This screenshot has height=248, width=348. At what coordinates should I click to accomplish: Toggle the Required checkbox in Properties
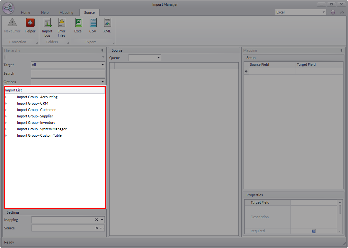pyautogui.click(x=314, y=231)
